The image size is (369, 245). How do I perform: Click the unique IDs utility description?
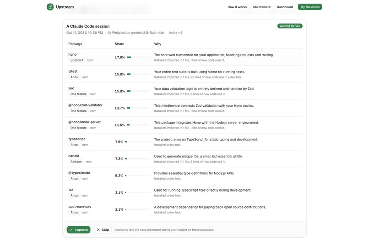pos(198,156)
